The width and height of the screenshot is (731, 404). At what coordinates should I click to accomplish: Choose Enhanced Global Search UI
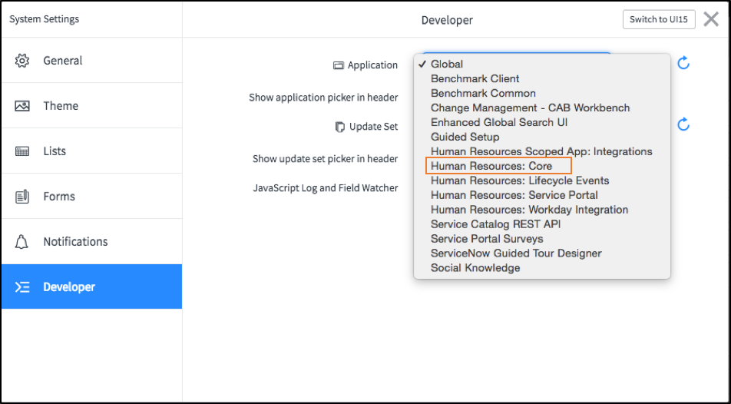(542, 122)
